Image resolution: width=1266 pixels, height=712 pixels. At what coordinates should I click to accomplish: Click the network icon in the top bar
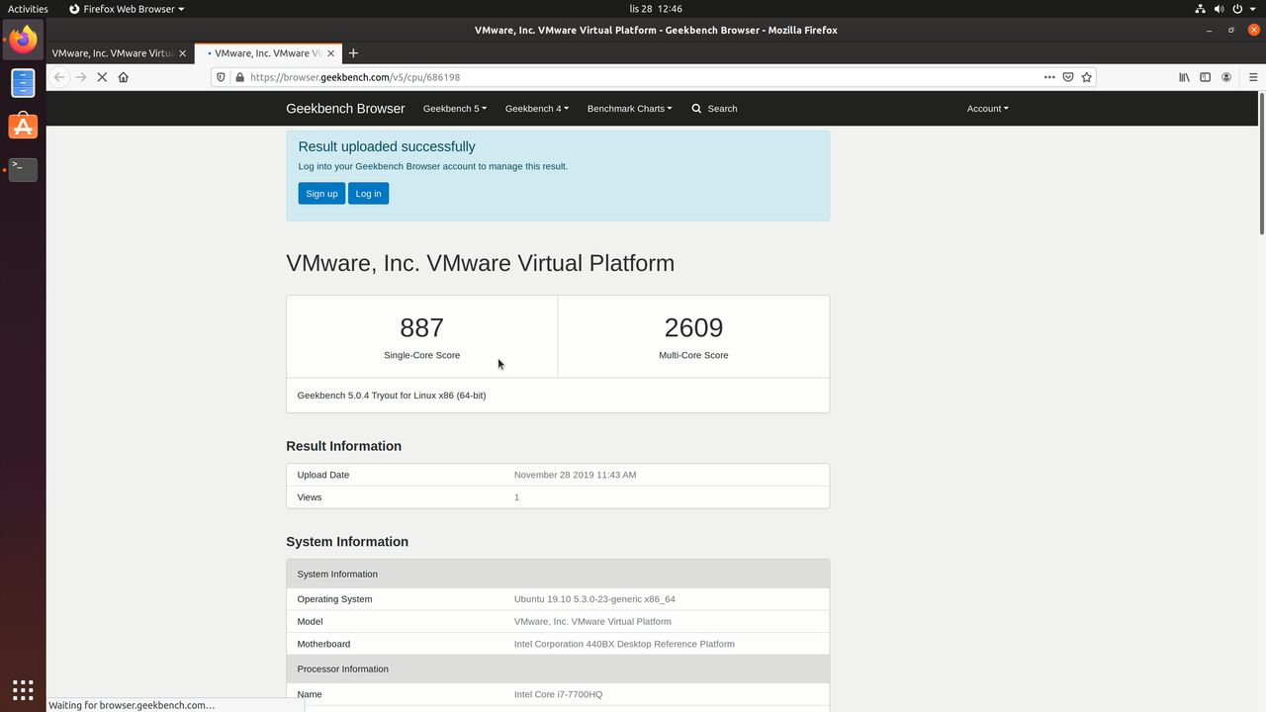pos(1200,9)
